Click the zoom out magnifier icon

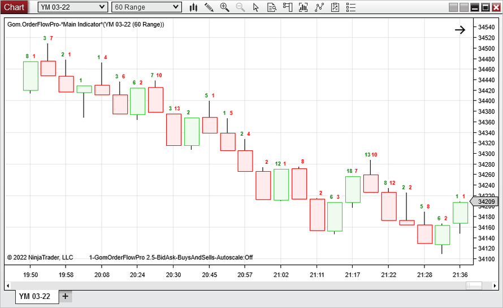(x=240, y=7)
